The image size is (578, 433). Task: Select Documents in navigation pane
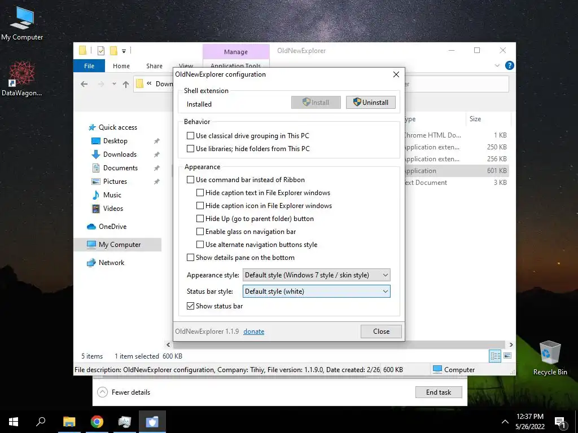(x=120, y=168)
